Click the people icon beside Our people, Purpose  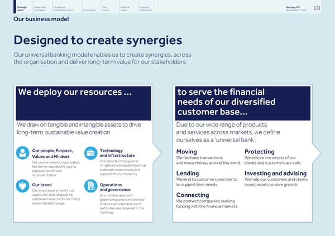23,153
